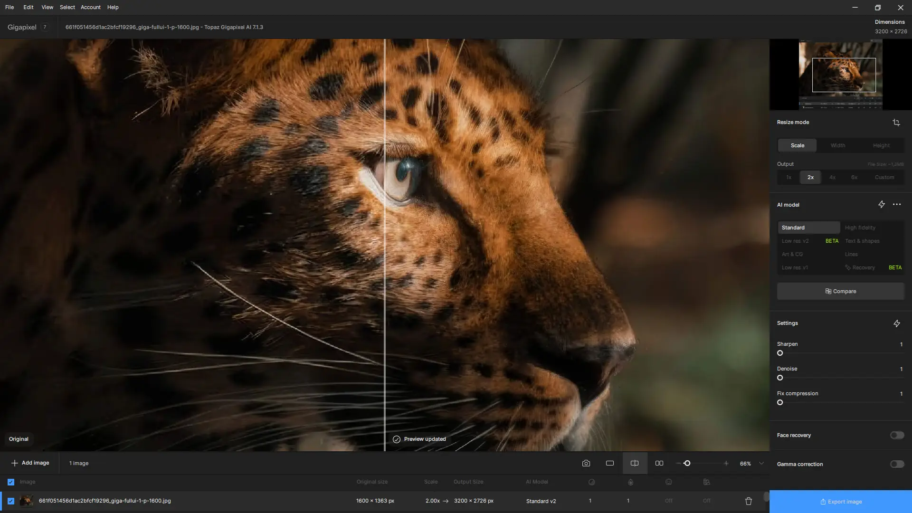Click the Export image button
Image resolution: width=912 pixels, height=513 pixels.
pos(841,501)
